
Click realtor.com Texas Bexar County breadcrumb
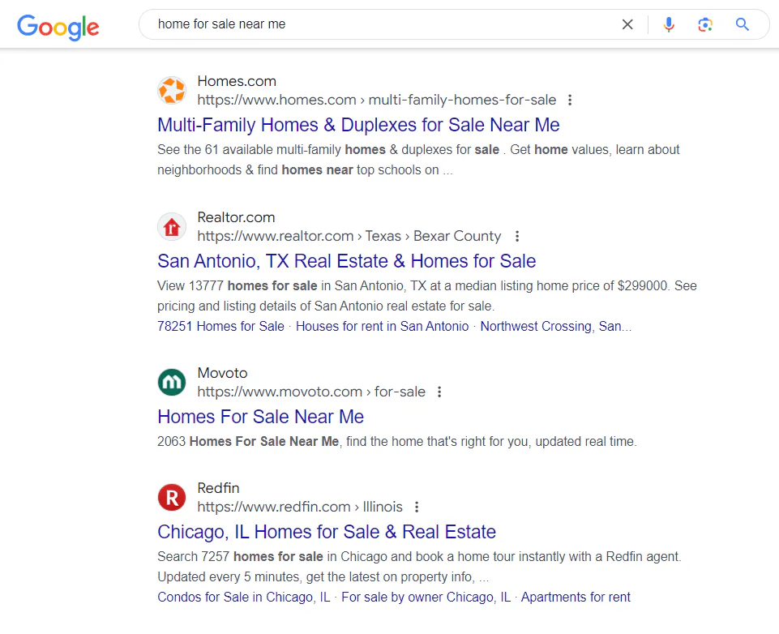pyautogui.click(x=349, y=236)
